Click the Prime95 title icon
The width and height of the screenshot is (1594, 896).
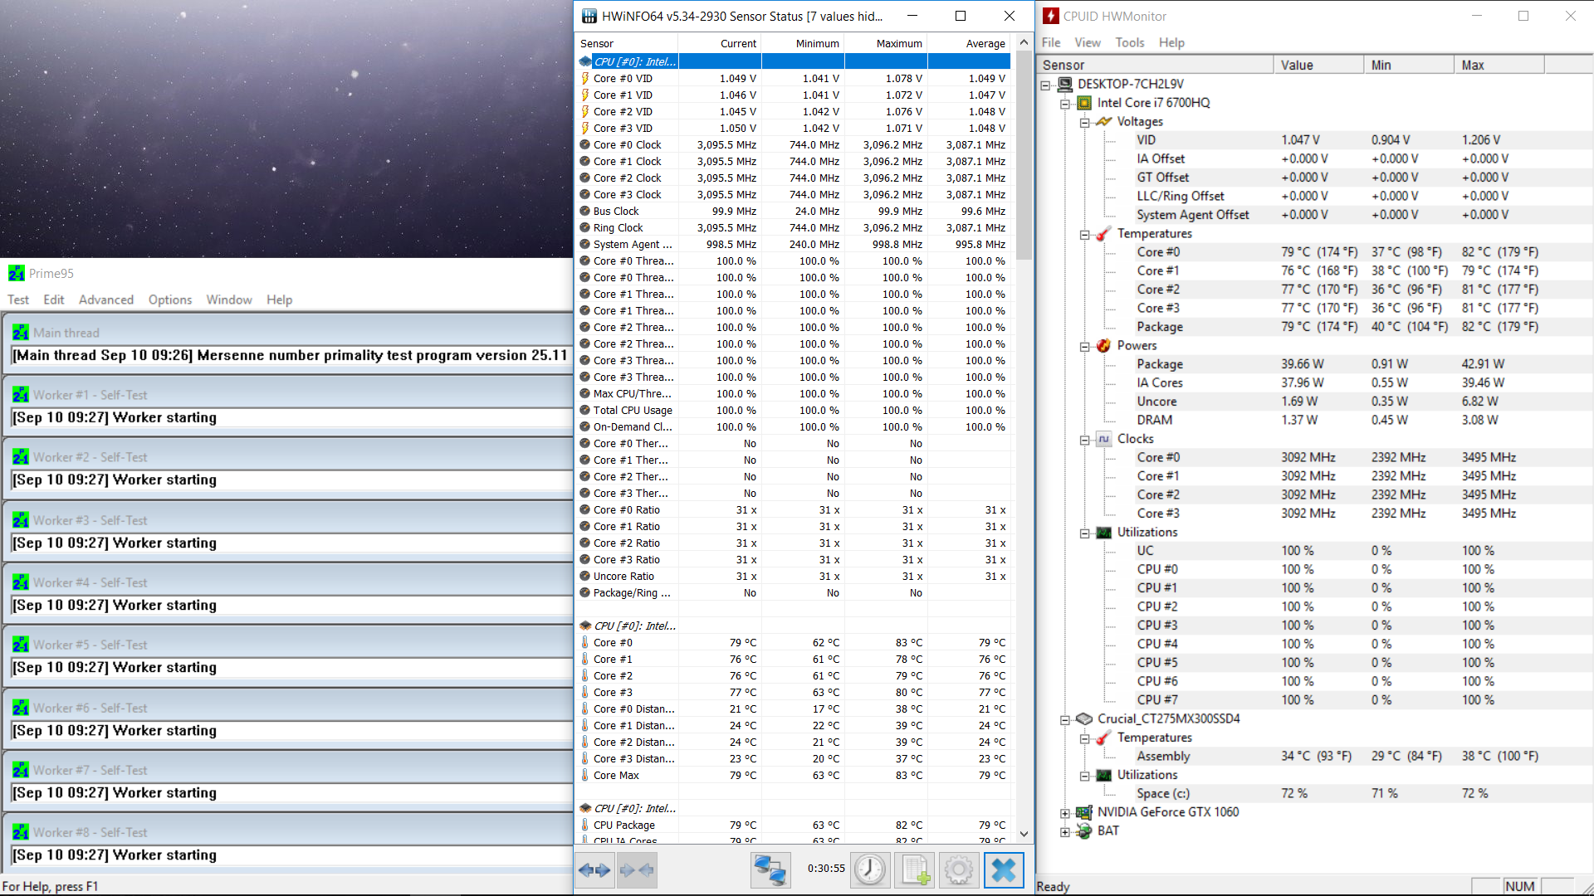pyautogui.click(x=17, y=273)
